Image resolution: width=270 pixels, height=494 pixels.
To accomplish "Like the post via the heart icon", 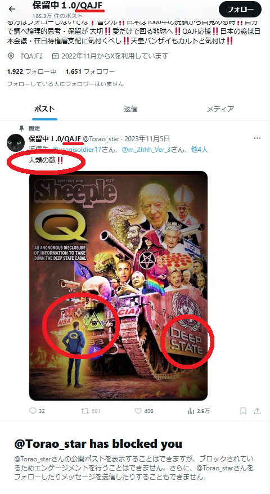I will pos(138,411).
